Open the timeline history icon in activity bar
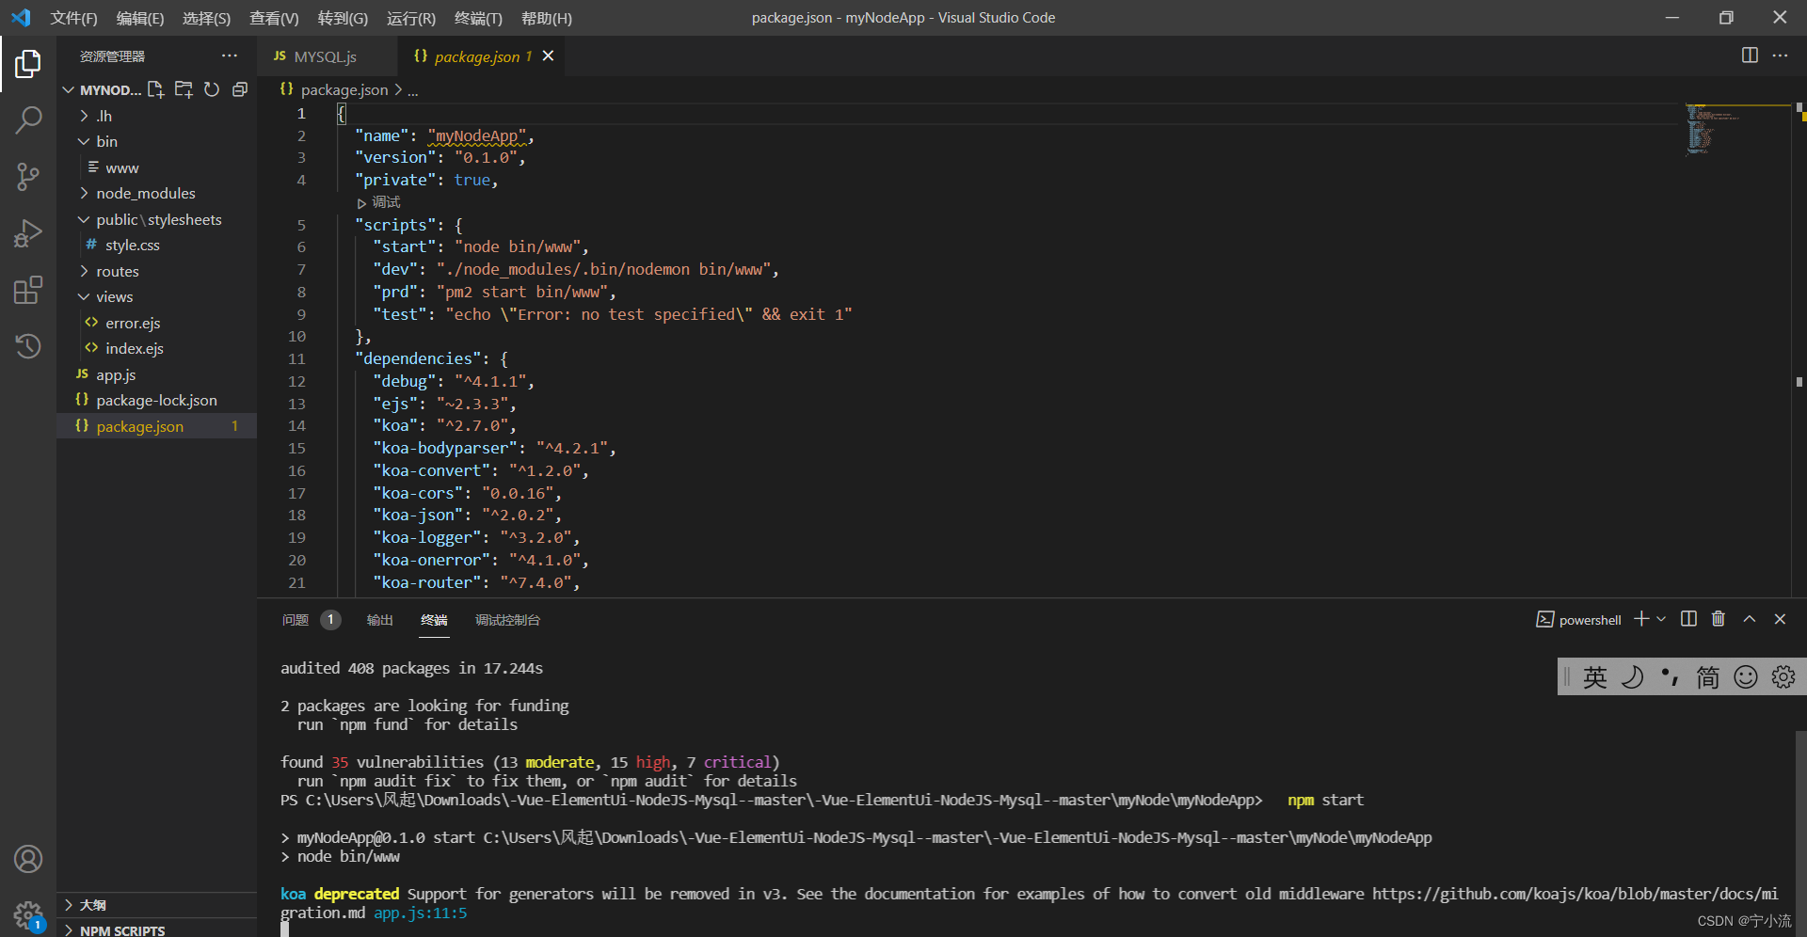The image size is (1807, 937). 28,345
